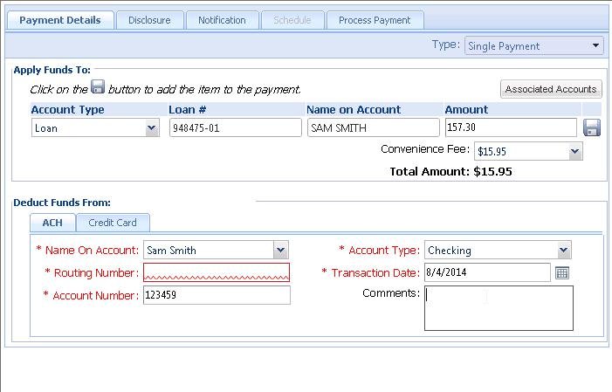
Task: Focus the Account Number field
Action: coord(216,296)
